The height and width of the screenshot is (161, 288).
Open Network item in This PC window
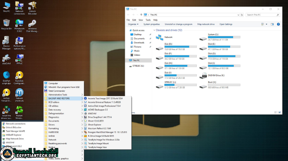[164, 37]
